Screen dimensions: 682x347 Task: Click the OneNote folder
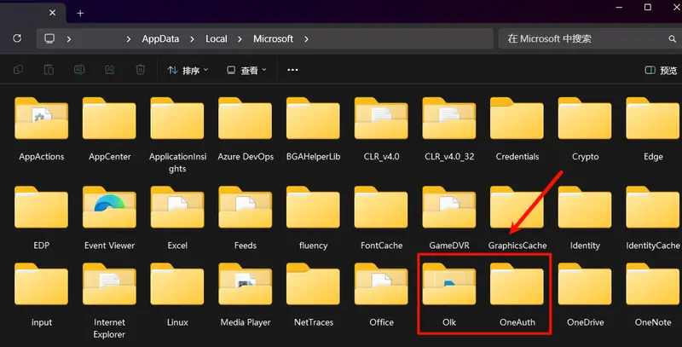653,295
